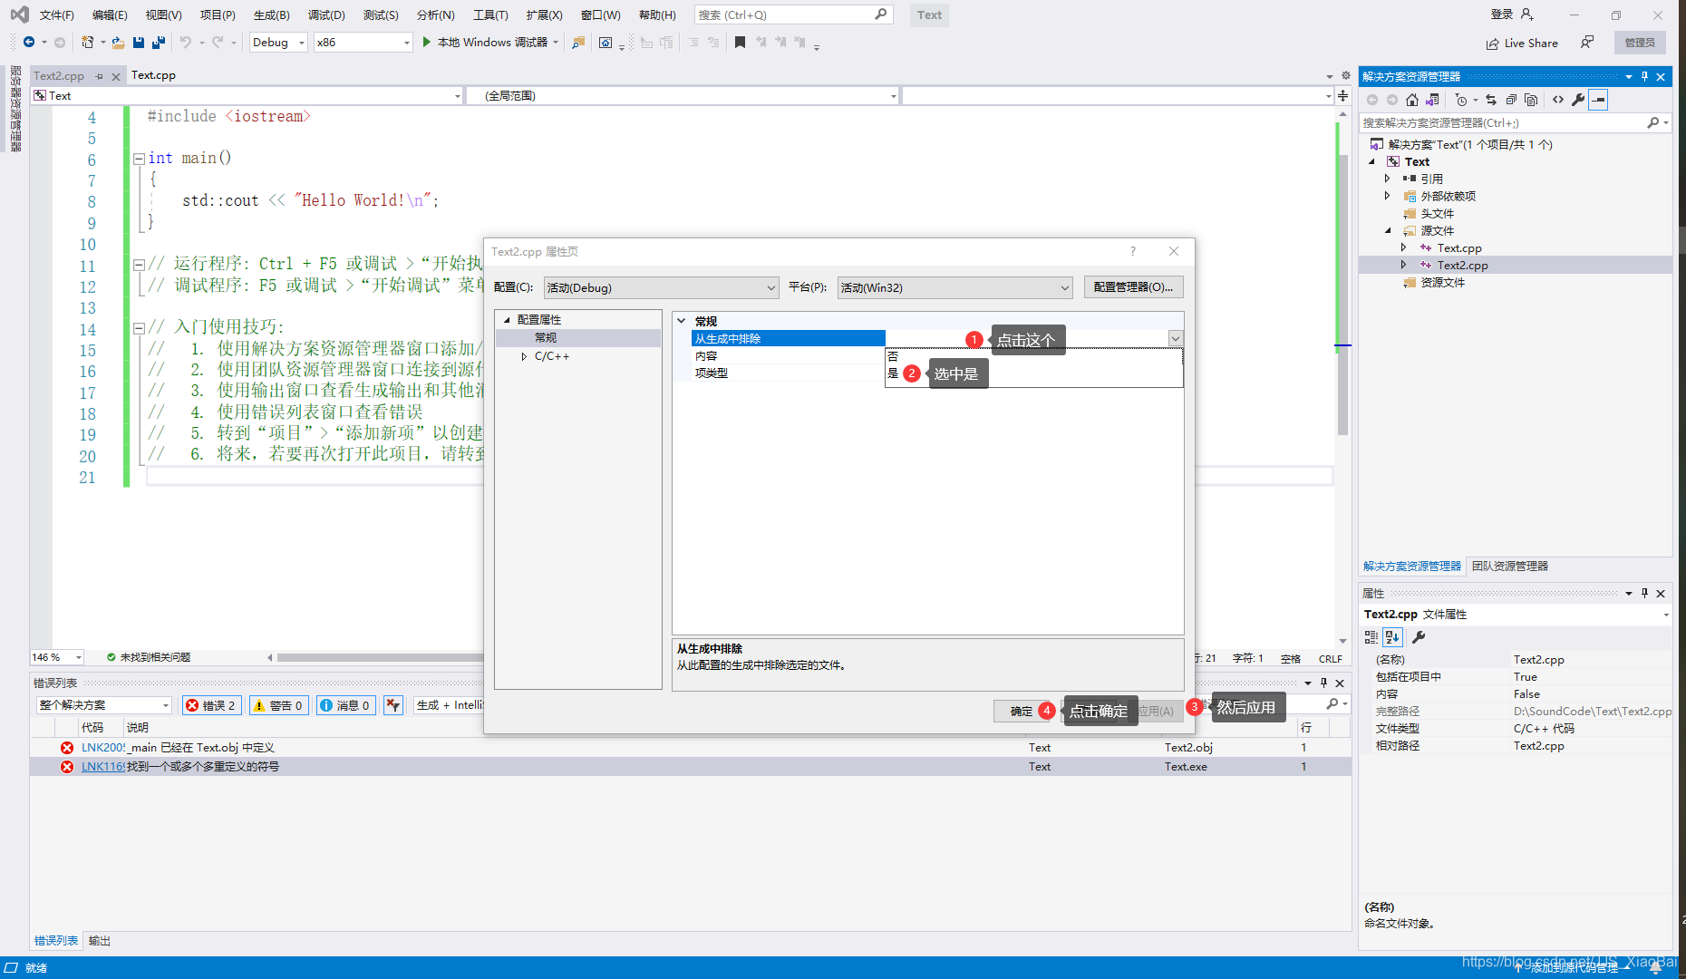The height and width of the screenshot is (979, 1686).
Task: Open the Debug configuration dropdown
Action: (278, 43)
